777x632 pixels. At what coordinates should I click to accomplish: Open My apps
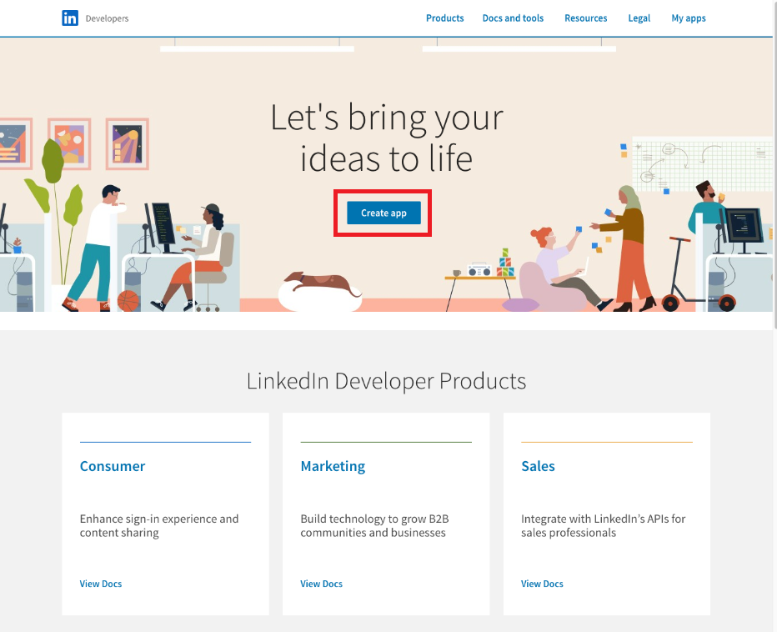689,18
